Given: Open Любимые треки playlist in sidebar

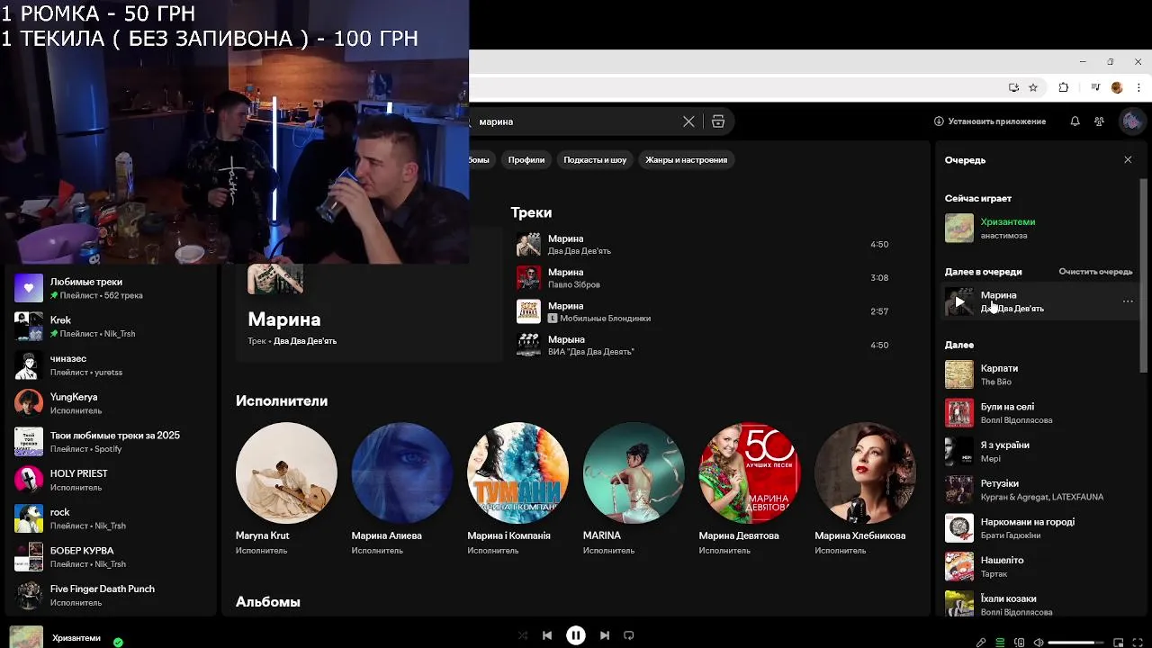Looking at the screenshot, I should [x=110, y=288].
